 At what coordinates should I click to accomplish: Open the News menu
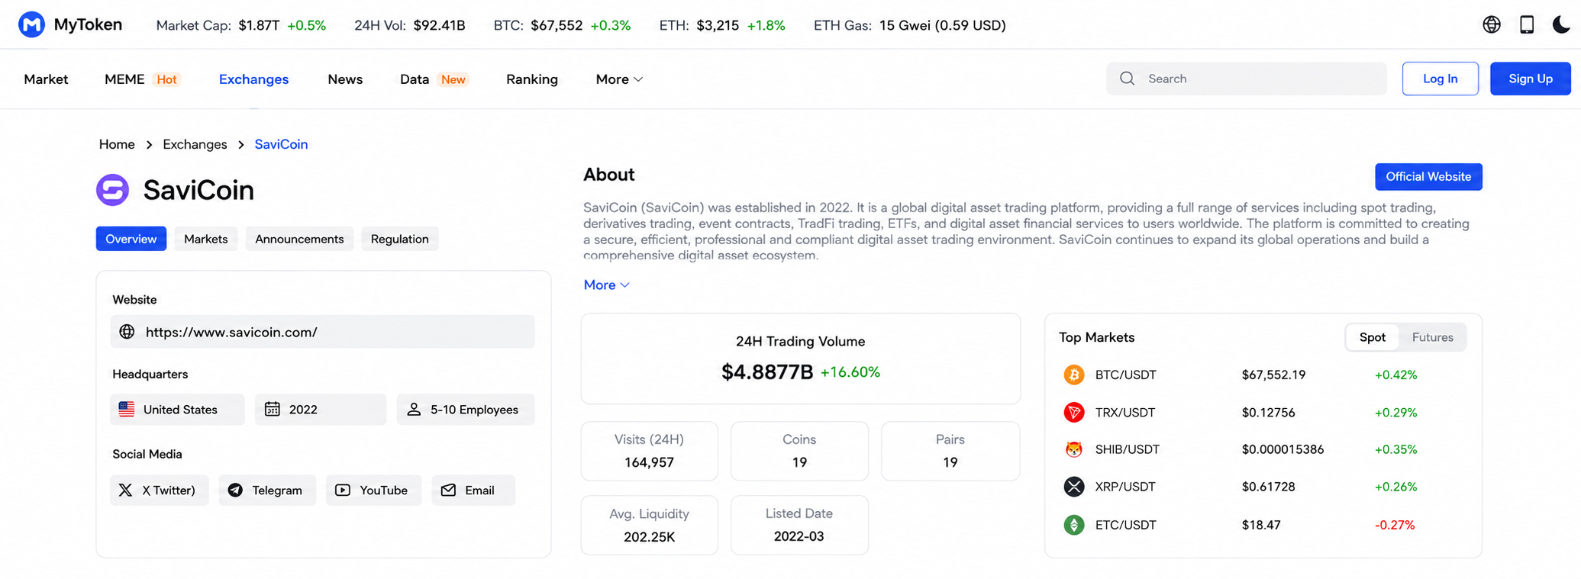[x=345, y=79]
